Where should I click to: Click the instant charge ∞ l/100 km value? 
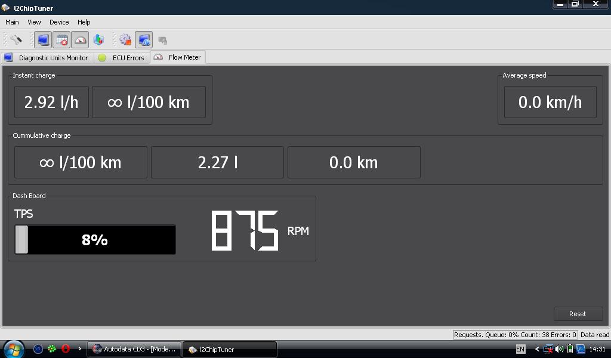click(149, 102)
